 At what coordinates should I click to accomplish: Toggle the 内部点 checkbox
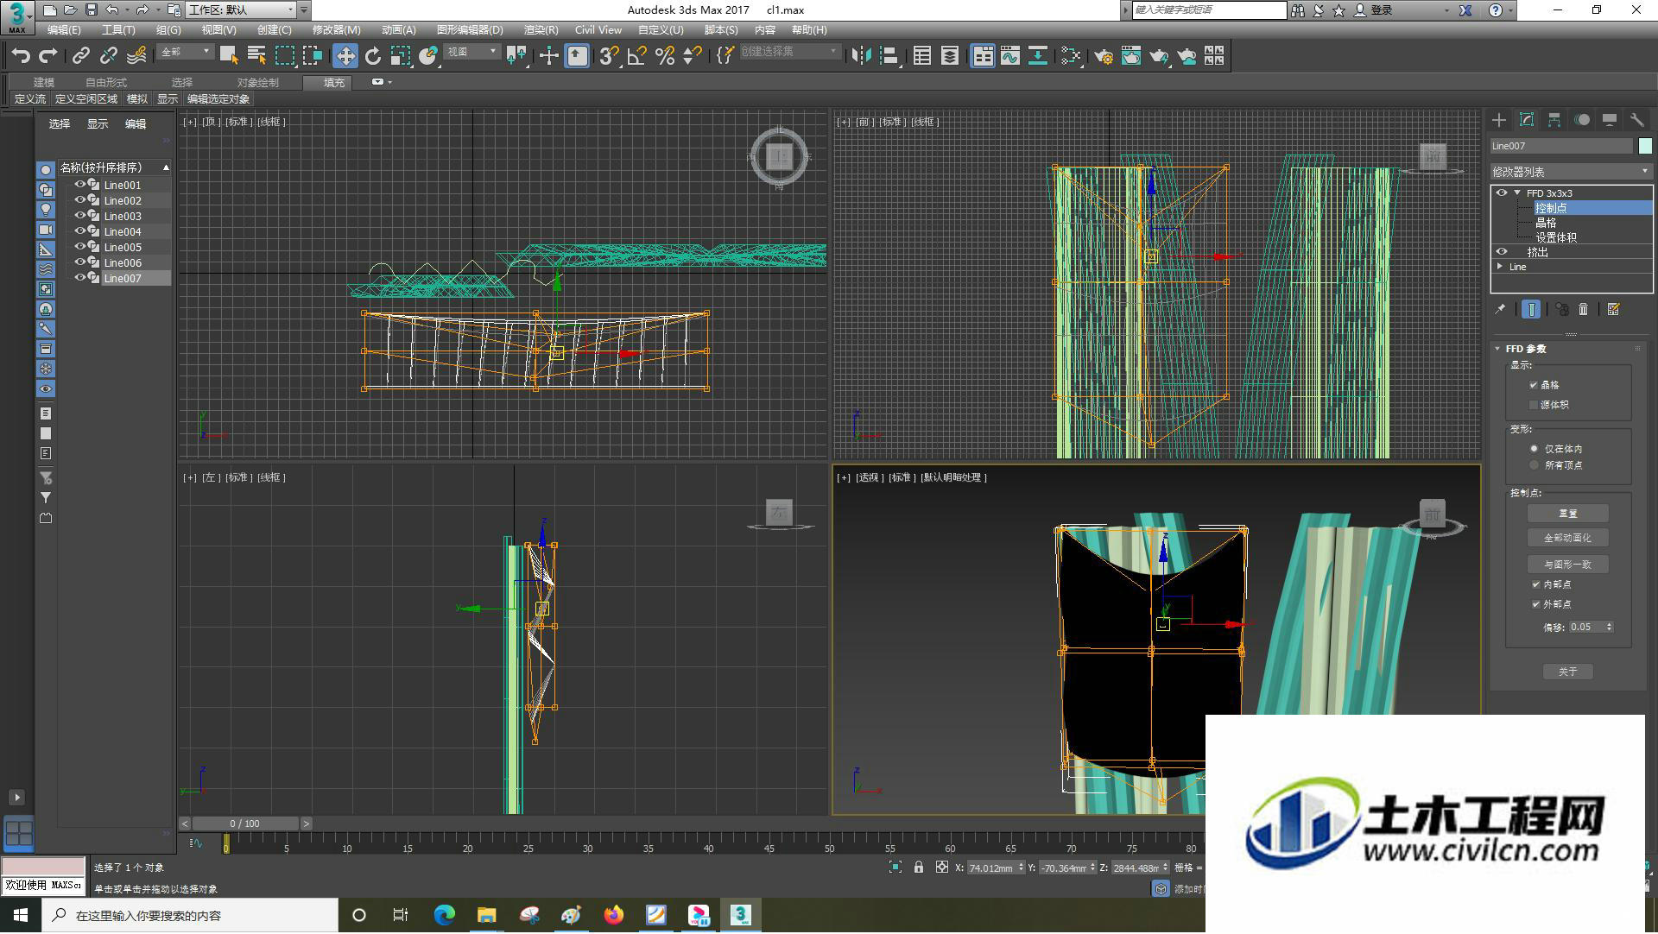coord(1535,584)
